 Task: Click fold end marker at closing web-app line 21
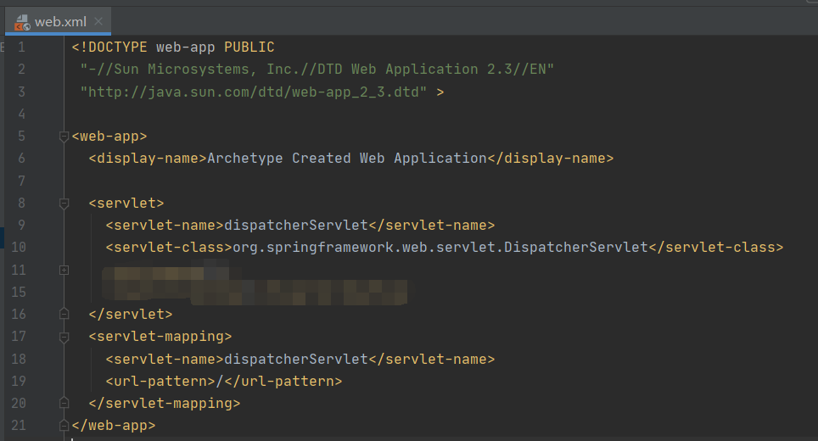click(64, 426)
